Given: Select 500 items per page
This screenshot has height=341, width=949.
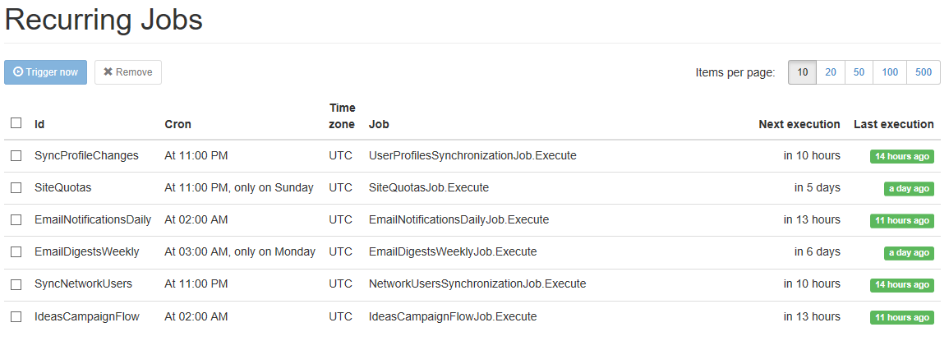Looking at the screenshot, I should click(924, 72).
